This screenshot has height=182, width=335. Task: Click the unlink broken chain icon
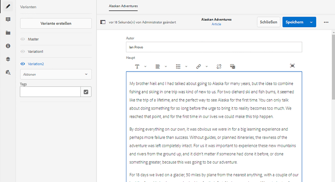(x=219, y=66)
